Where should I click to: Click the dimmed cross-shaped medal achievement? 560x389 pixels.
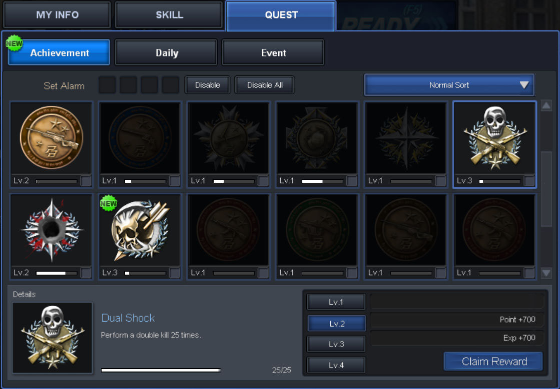point(317,138)
